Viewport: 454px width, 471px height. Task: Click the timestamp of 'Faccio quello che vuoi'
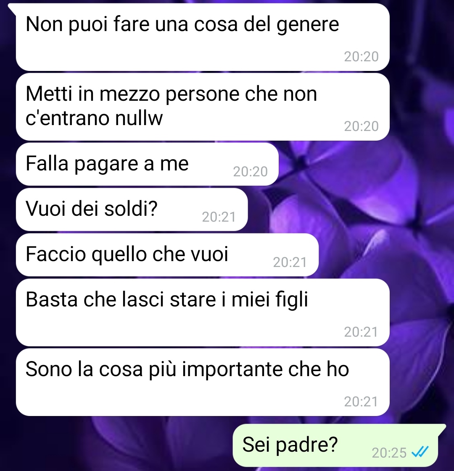[x=290, y=262]
